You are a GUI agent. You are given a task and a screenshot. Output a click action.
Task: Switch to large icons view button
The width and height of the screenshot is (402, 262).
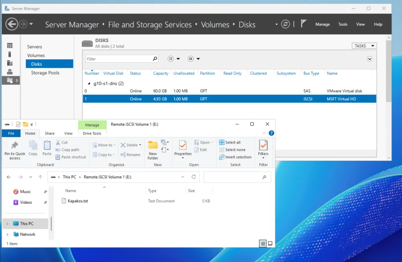[270, 243]
